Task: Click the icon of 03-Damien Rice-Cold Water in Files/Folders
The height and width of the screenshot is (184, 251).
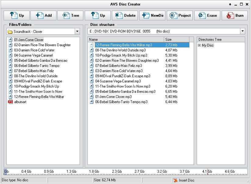Action: pos(10,50)
